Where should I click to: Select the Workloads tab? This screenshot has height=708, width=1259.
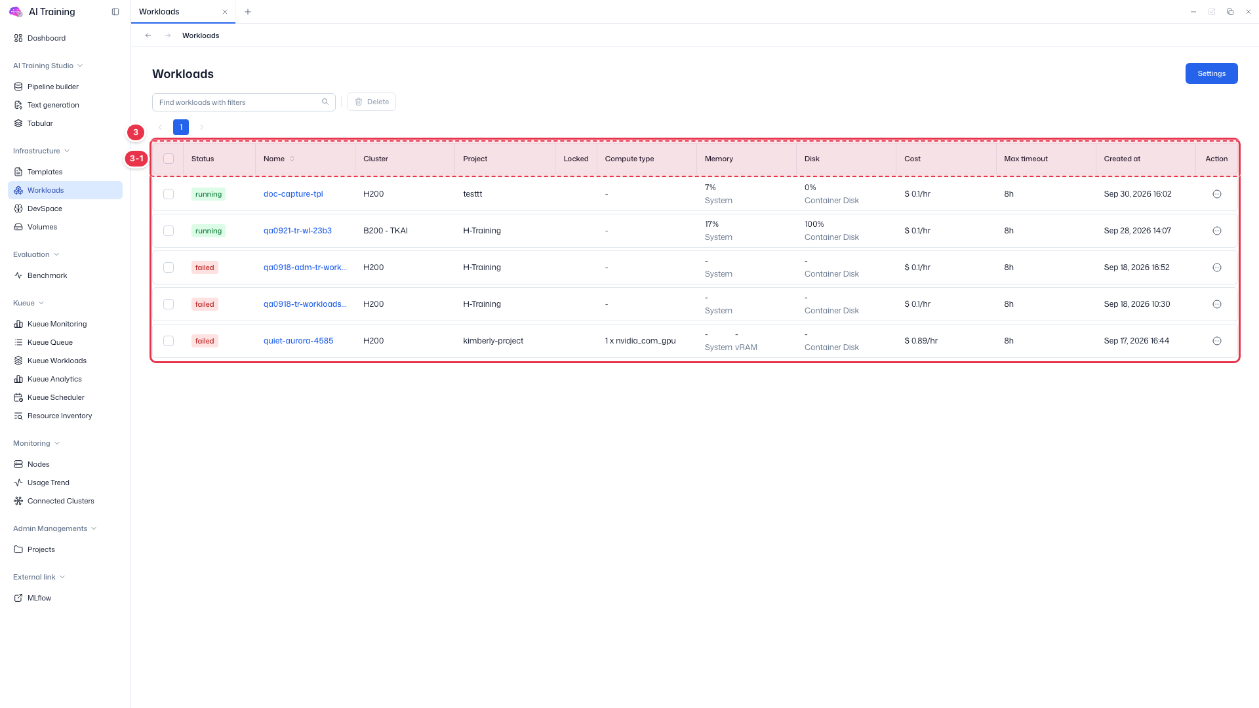(183, 12)
